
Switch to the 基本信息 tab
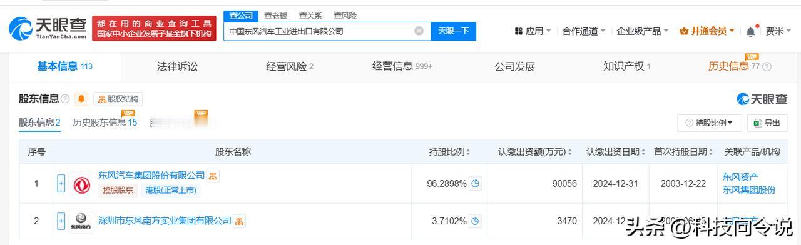pyautogui.click(x=65, y=66)
